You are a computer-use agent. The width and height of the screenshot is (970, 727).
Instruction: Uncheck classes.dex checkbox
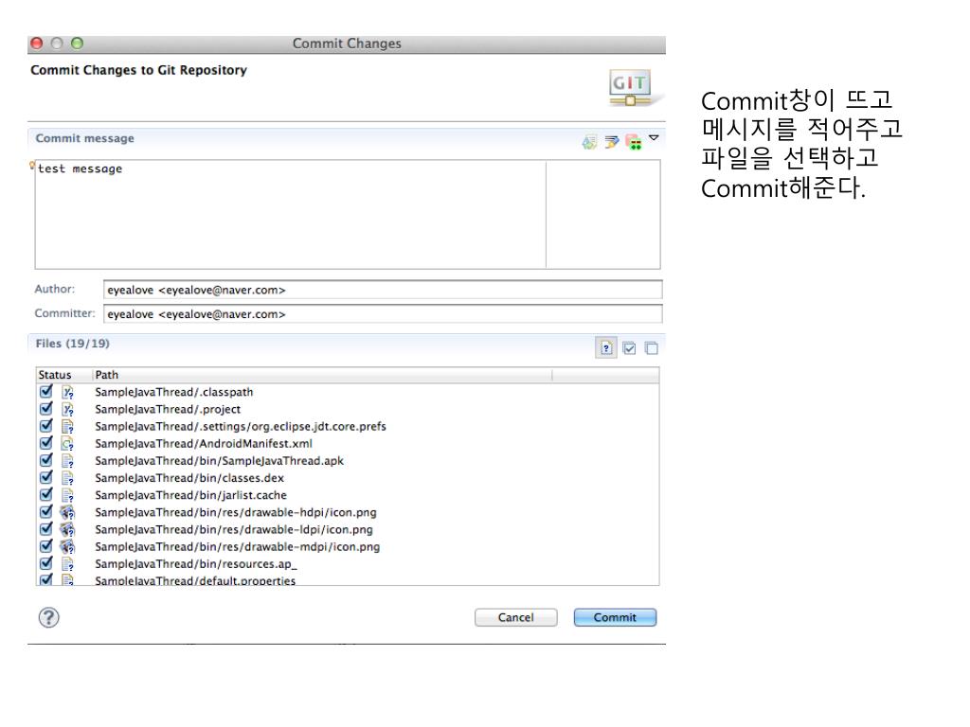pyautogui.click(x=46, y=477)
